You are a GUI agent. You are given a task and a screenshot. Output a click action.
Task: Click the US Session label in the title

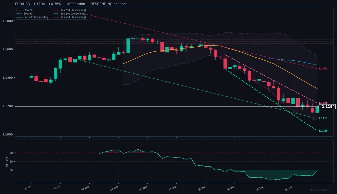[x=76, y=4]
